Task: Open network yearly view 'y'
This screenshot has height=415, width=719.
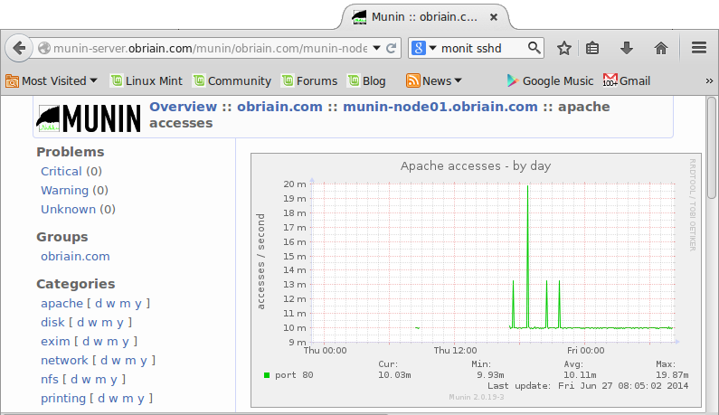Action: coord(144,362)
